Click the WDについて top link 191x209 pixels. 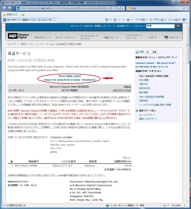[76, 26]
